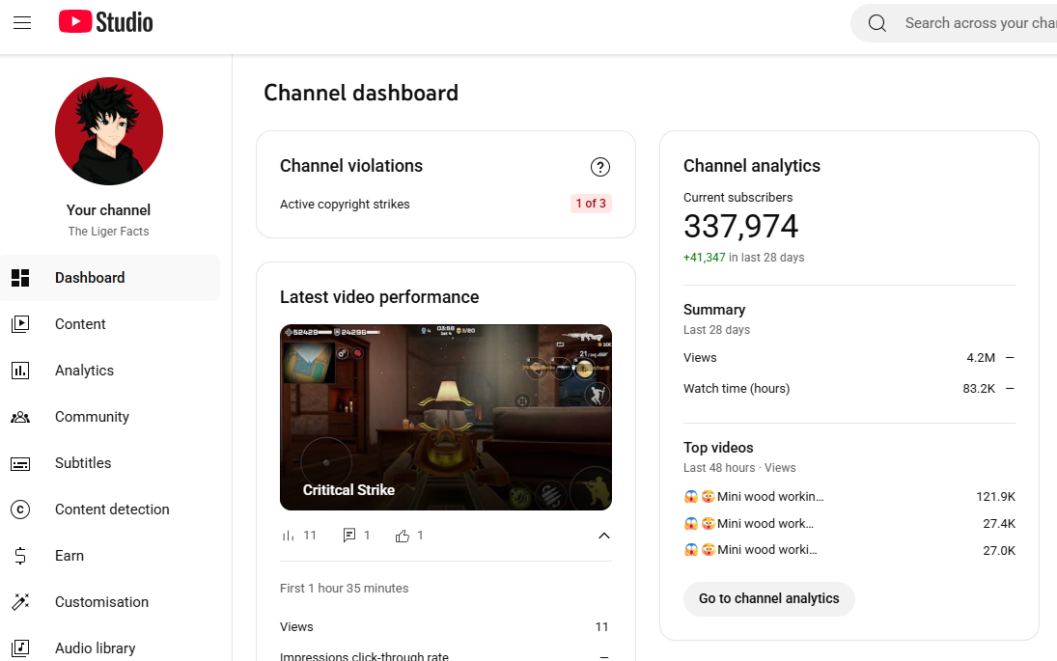
Task: Select Content detection in sidebar
Action: (110, 510)
